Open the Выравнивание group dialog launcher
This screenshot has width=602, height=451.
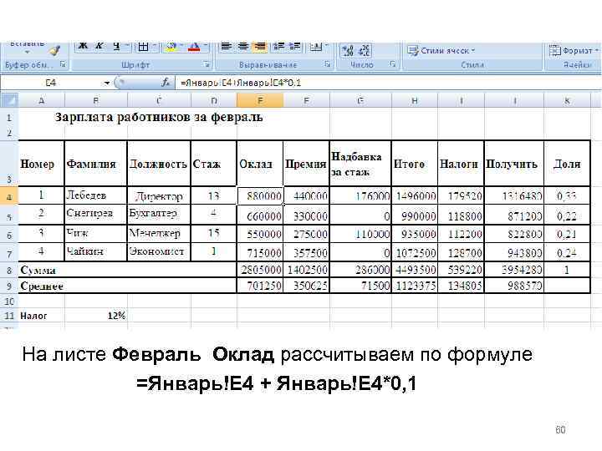point(328,64)
